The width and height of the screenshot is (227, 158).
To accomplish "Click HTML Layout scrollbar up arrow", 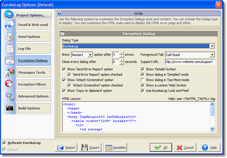I will 212,104.
